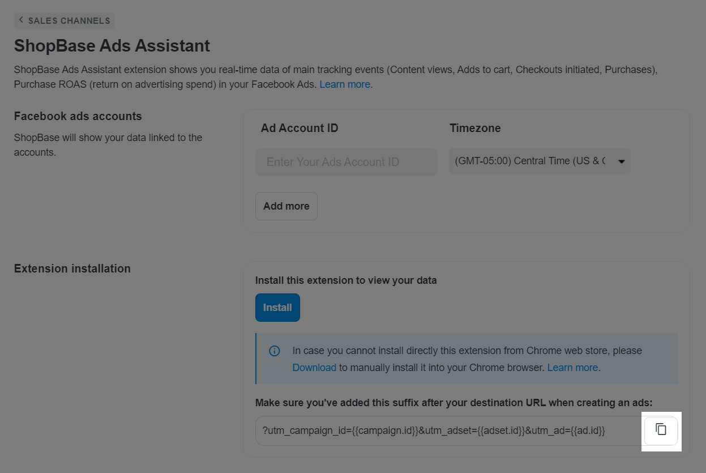Click the ShopBase Ads Assistant page title
The image size is (706, 473).
(112, 46)
